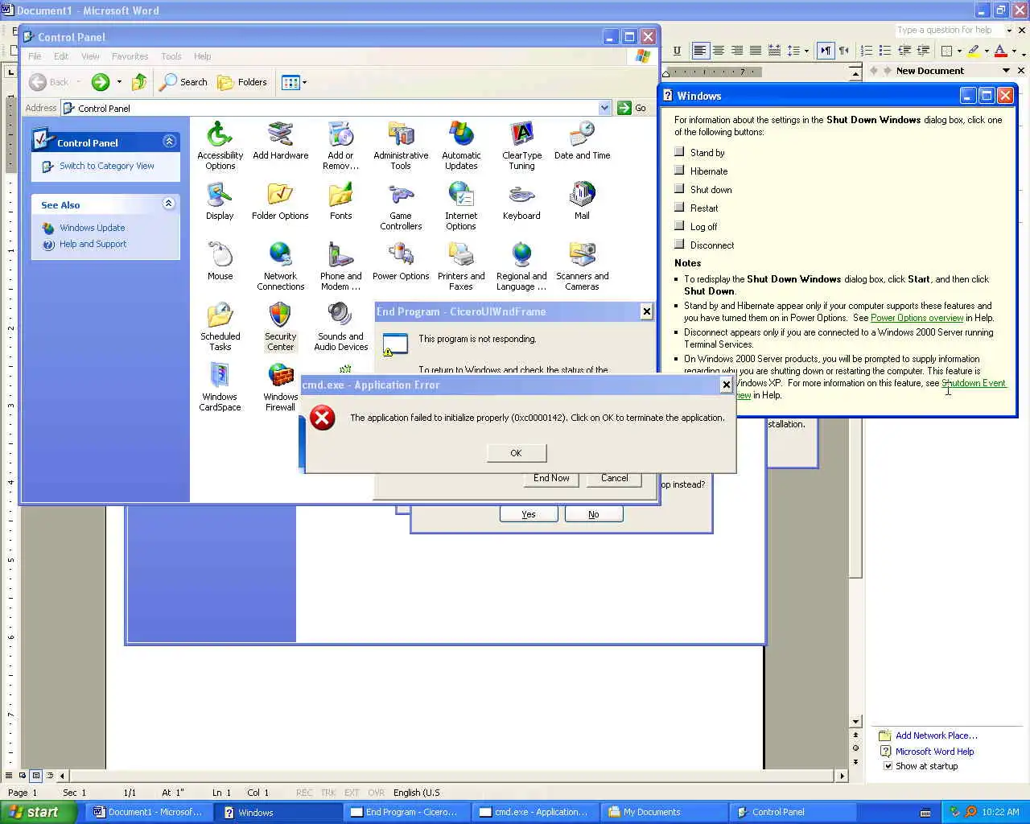This screenshot has height=824, width=1030.
Task: Open the Tools menu in Control Panel
Action: (x=171, y=56)
